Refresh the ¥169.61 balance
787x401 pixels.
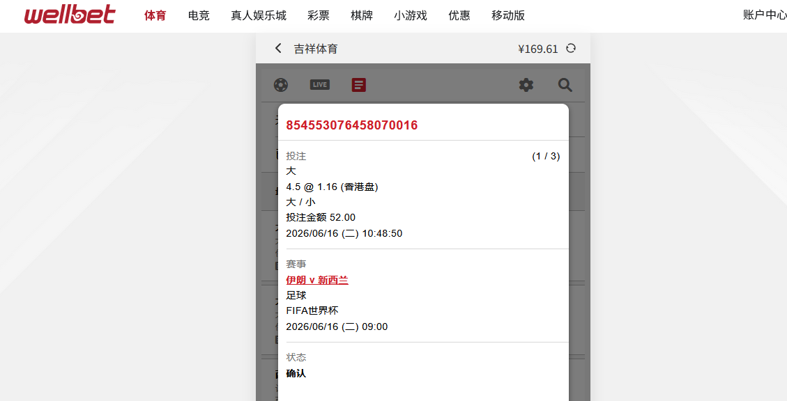click(x=571, y=48)
